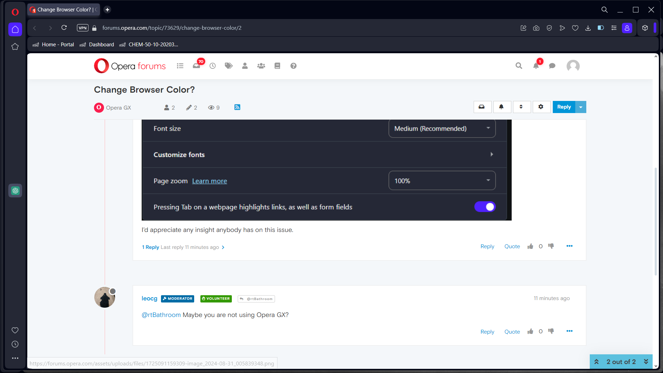Search the forum with magnifier icon

519,66
